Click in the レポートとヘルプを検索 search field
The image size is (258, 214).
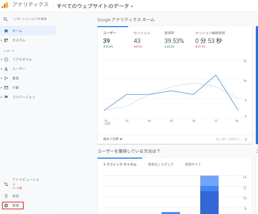[x=30, y=19]
